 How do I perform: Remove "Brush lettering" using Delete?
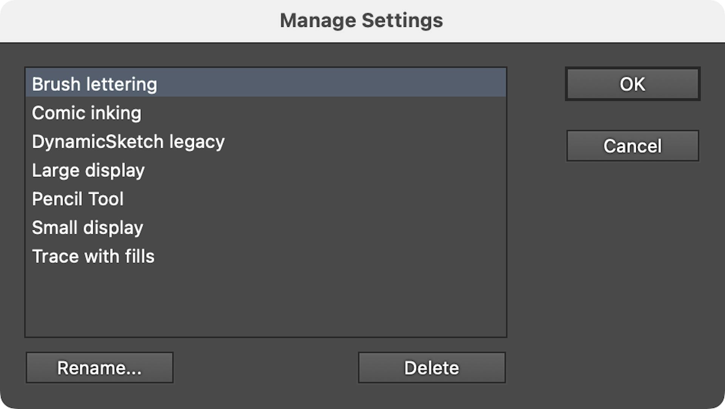432,367
